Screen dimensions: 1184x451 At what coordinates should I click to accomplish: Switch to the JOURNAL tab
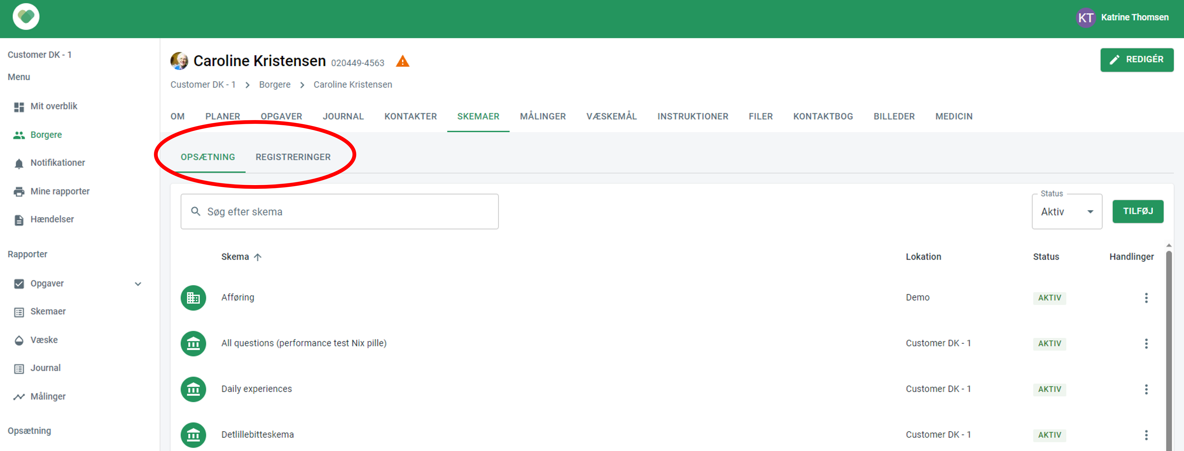343,117
